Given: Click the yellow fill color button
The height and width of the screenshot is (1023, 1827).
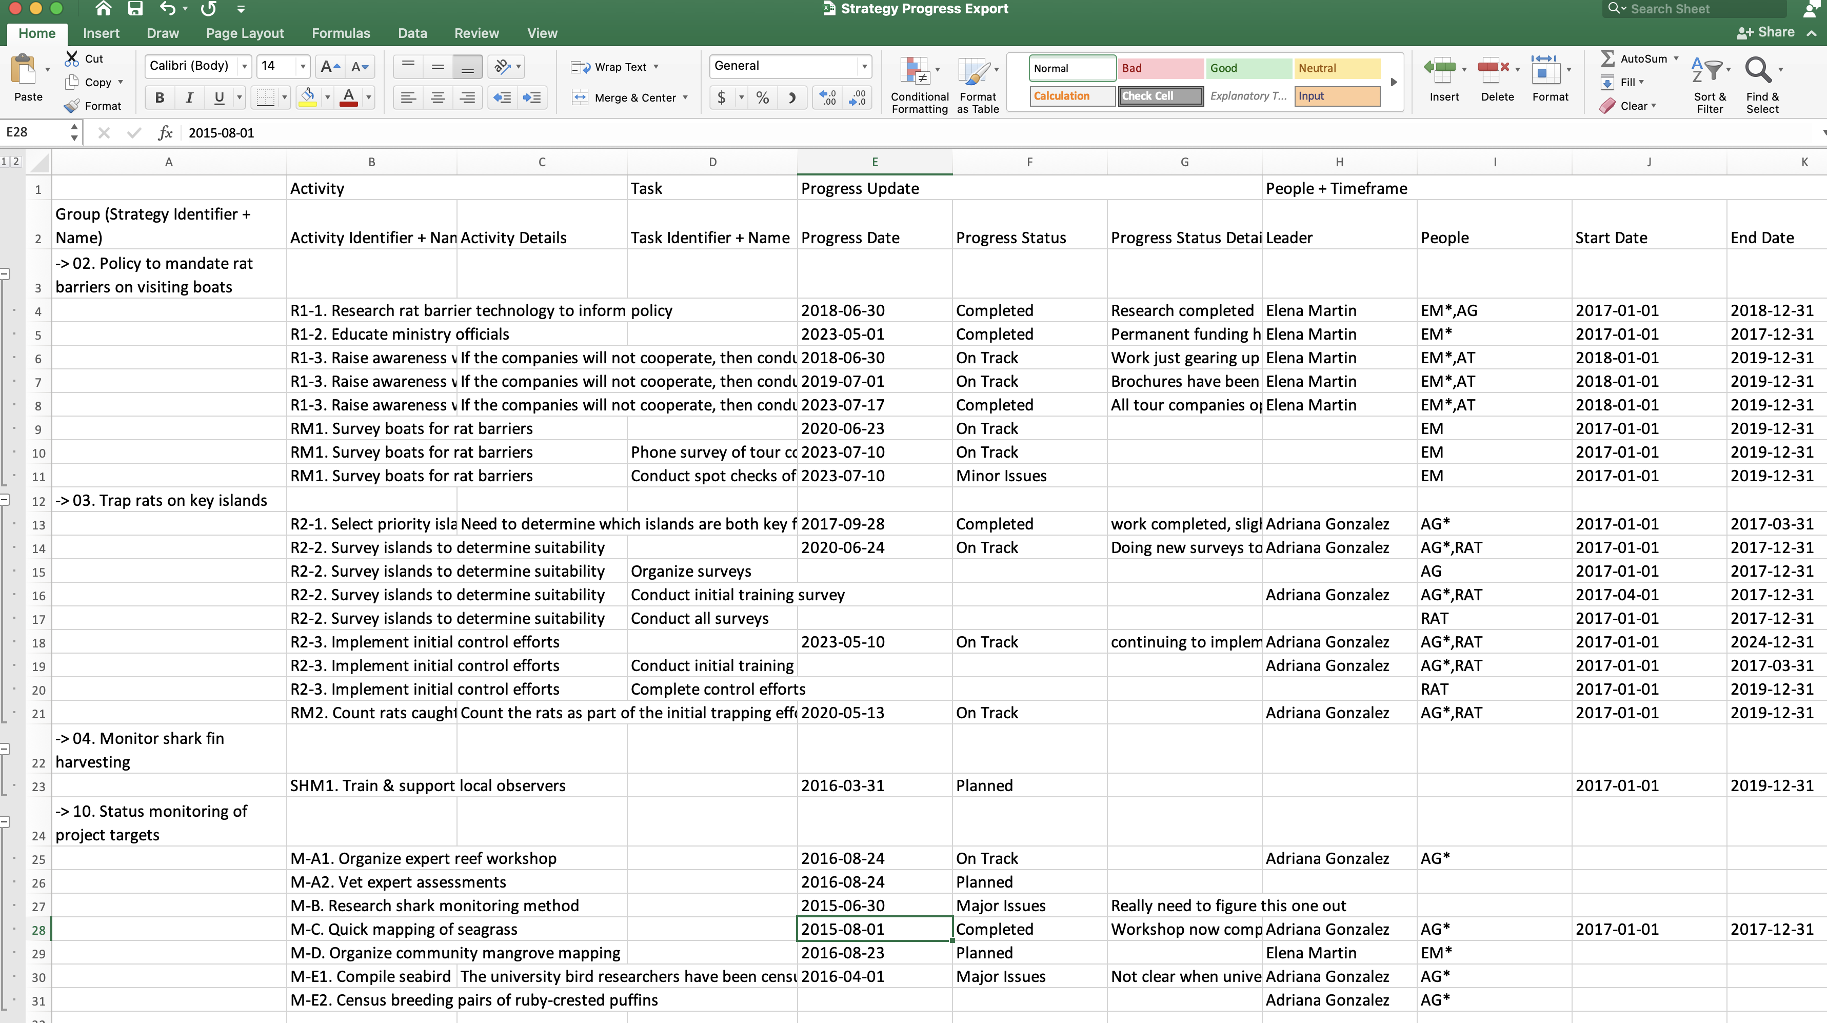Looking at the screenshot, I should [x=308, y=97].
